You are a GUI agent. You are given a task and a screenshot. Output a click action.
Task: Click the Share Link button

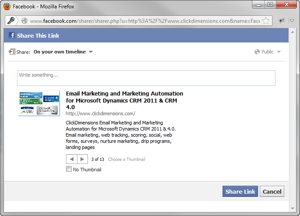coord(240,191)
